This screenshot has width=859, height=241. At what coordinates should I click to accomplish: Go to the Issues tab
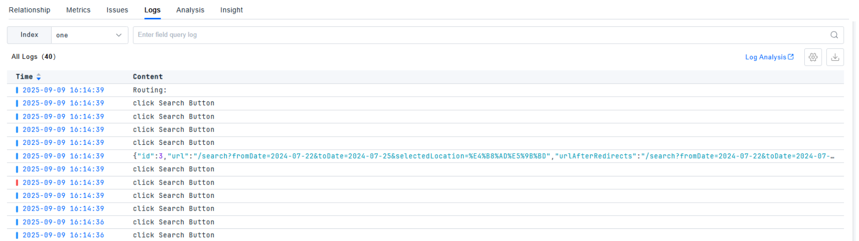(x=117, y=10)
